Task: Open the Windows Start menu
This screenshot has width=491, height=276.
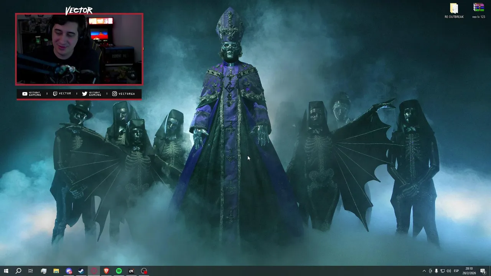Action: click(x=6, y=271)
